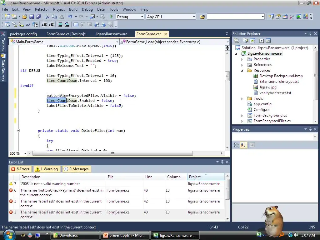The image size is (320, 240).
Task: Open the Debug menu
Action: [87, 9]
